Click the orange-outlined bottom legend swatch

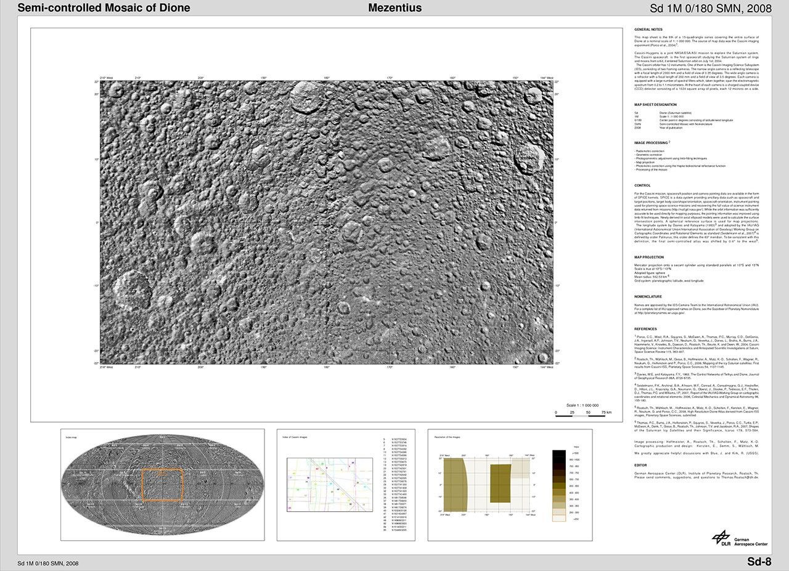tap(558, 518)
